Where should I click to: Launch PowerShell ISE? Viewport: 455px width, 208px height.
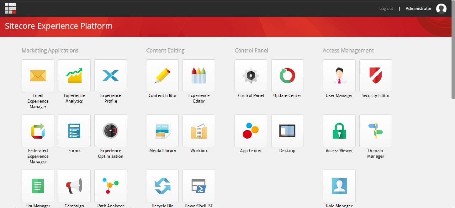coord(199,186)
